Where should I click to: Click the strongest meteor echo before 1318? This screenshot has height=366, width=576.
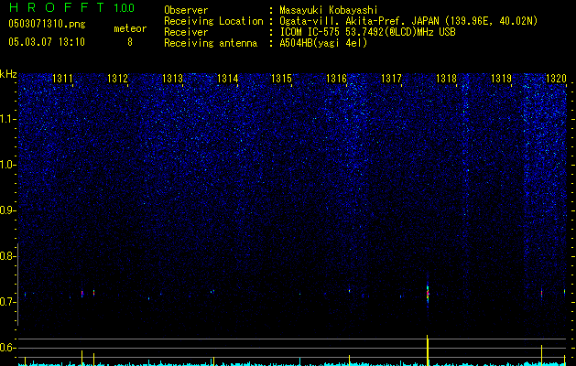pos(428,293)
